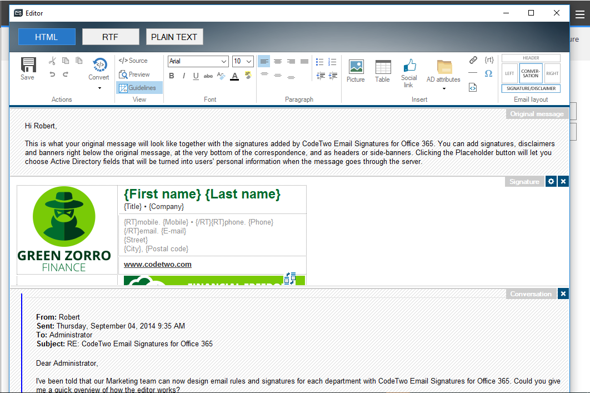Open Signature section settings gear
Screen dimensions: 590x393
coord(551,181)
